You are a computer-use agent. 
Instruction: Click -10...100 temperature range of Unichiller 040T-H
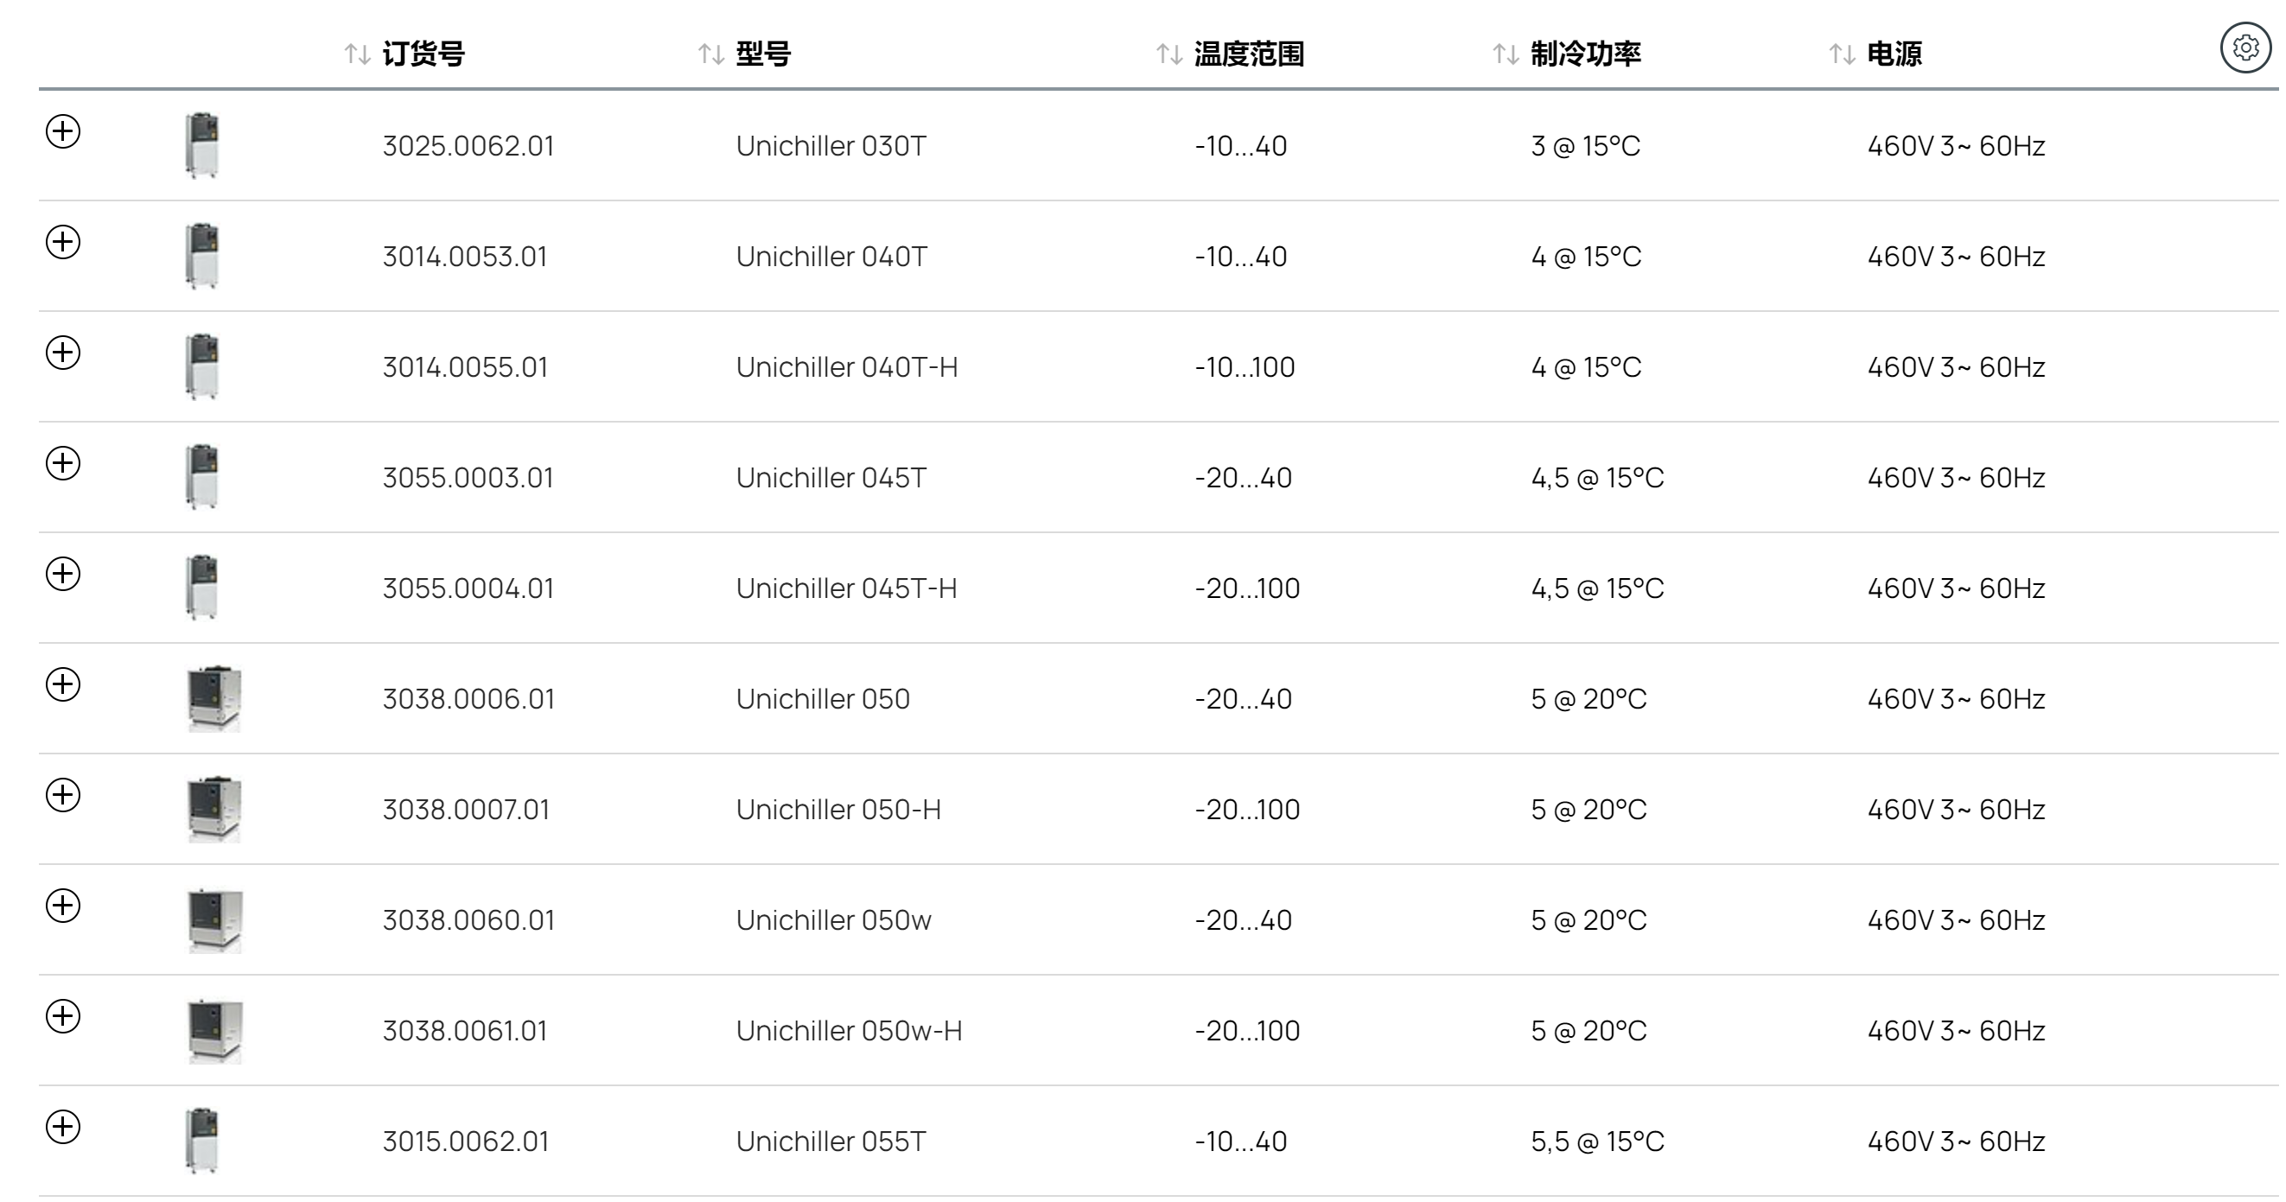coord(1245,367)
